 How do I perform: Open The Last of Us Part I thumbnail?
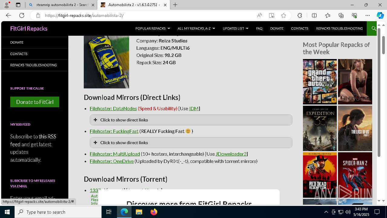(355, 128)
